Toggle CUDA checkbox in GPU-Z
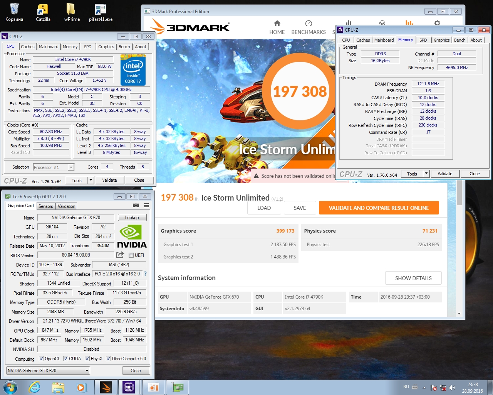 (65, 358)
